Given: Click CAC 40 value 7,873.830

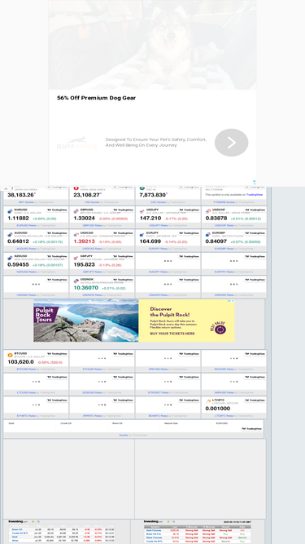Looking at the screenshot, I should coord(153,195).
